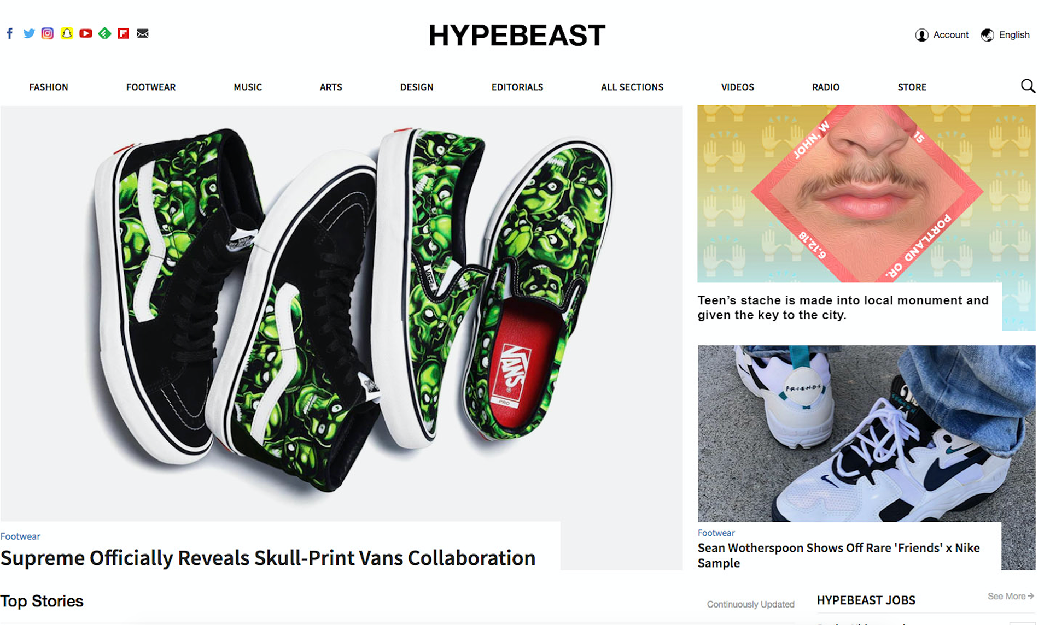Click the Friends x Nike sneaker thumbnail
Screen dimensions: 1050x625
point(866,433)
